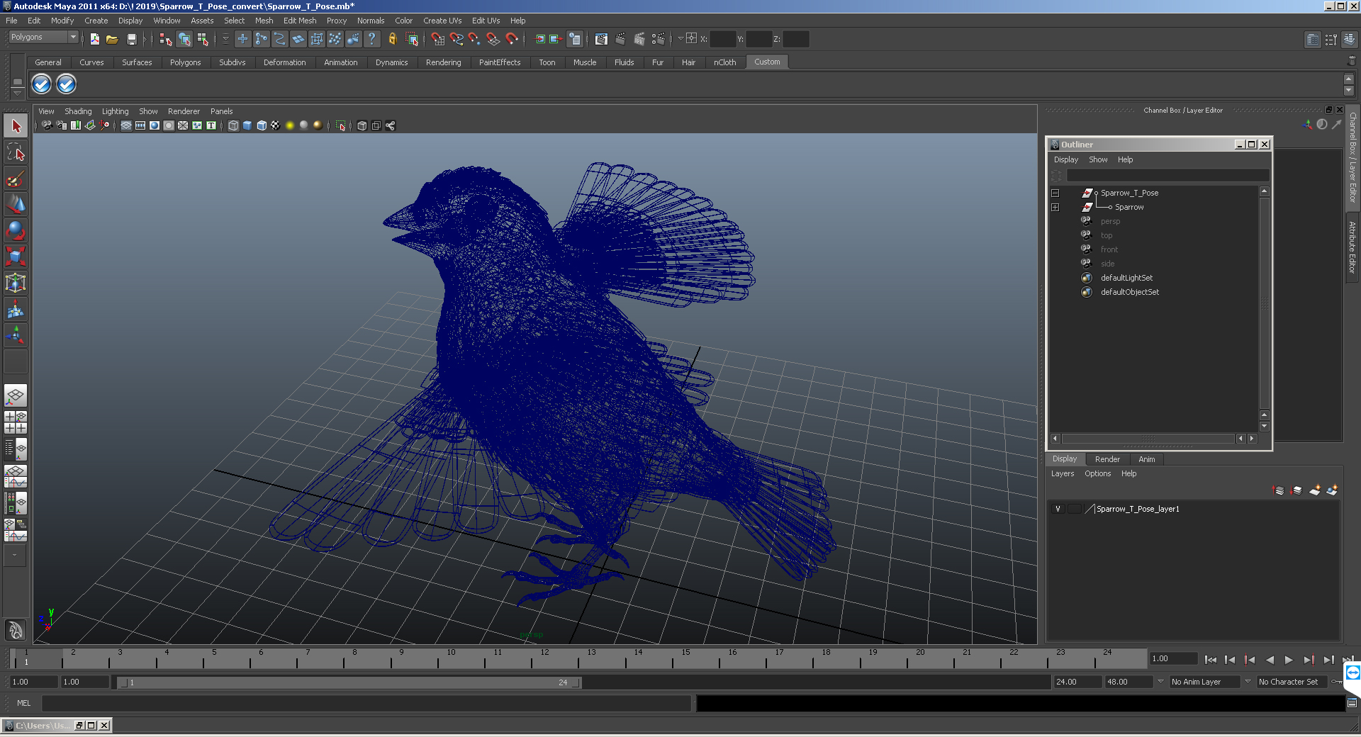Click first checkmark shelf button in Custom shelf
Image resolution: width=1361 pixels, height=737 pixels.
click(x=42, y=84)
